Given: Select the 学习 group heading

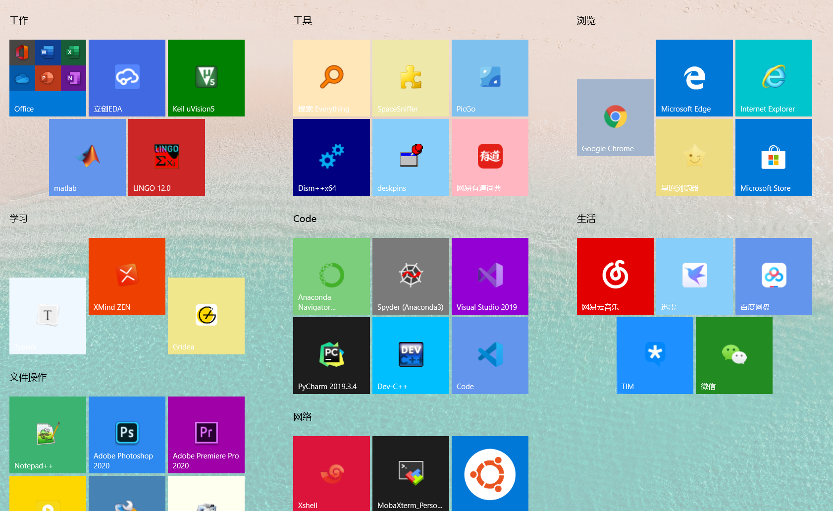Looking at the screenshot, I should click(19, 219).
